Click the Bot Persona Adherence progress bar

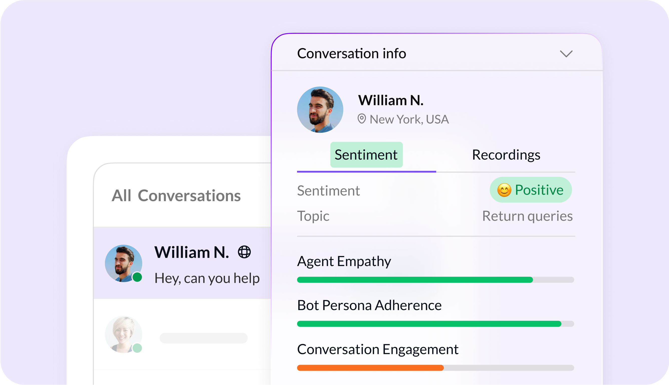point(435,324)
